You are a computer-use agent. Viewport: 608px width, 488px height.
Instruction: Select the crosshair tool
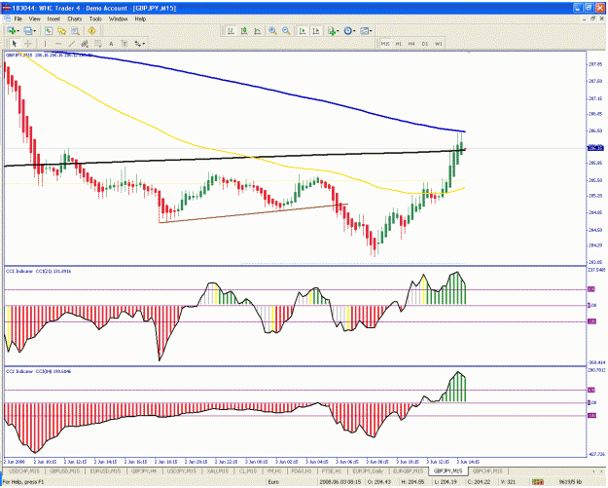[28, 44]
